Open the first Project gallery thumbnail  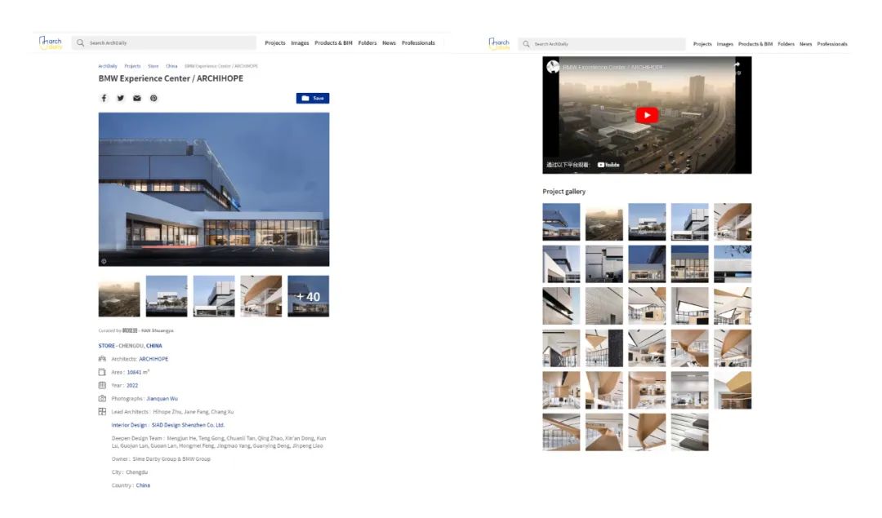(x=561, y=222)
